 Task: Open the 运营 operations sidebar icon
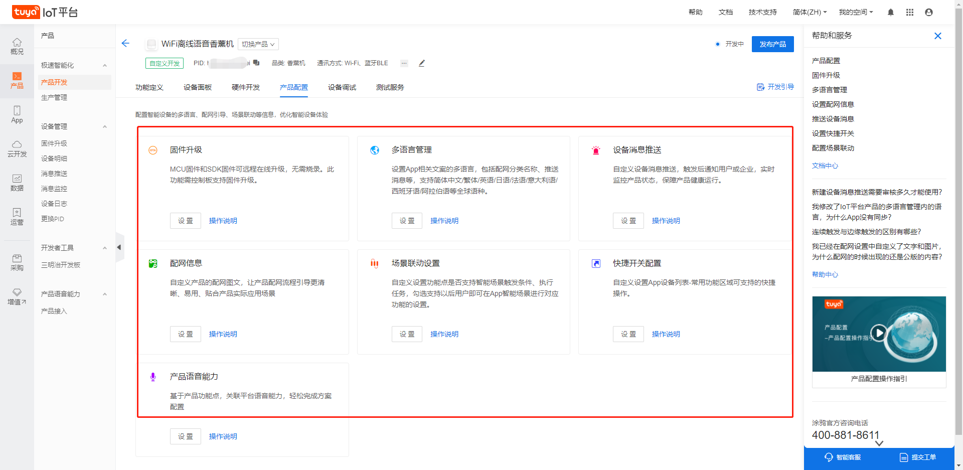[x=17, y=217]
